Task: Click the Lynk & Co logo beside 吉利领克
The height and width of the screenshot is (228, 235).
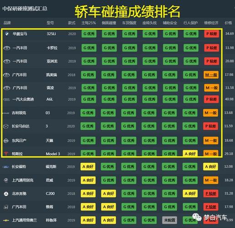Action: (6, 113)
